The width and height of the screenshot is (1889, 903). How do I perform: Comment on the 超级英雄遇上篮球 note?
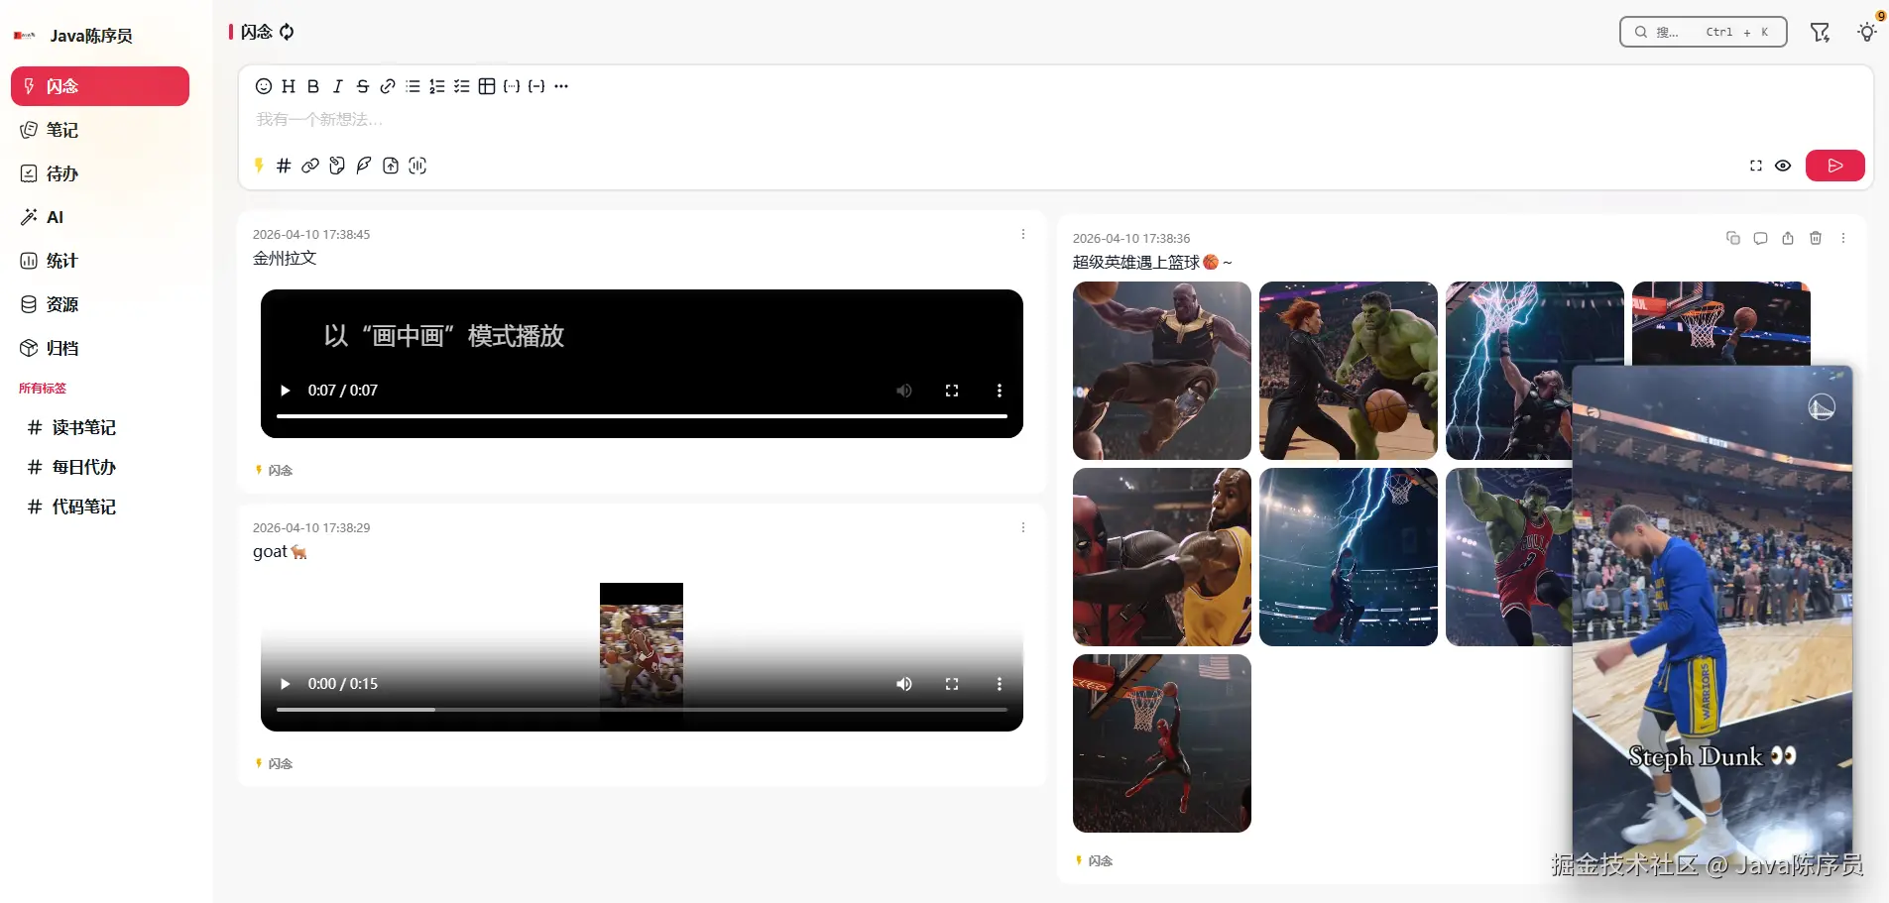(1761, 239)
